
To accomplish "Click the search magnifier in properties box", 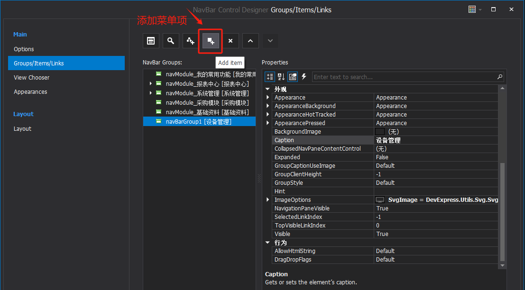I will click(x=499, y=77).
